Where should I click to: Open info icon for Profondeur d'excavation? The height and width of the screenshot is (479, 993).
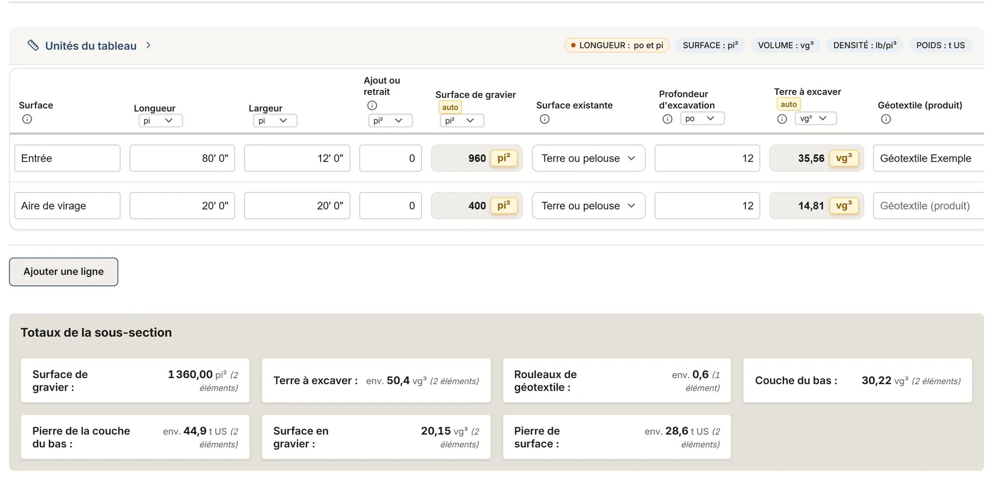[668, 119]
